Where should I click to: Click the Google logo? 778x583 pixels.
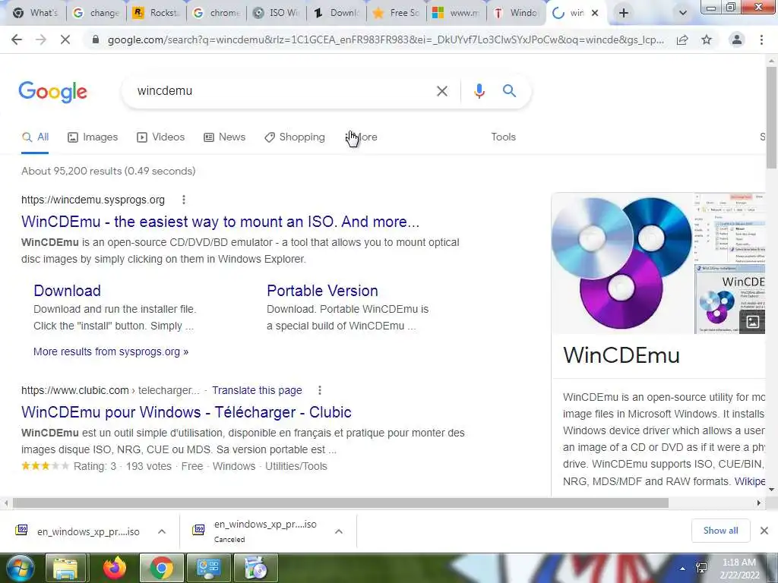(x=53, y=92)
